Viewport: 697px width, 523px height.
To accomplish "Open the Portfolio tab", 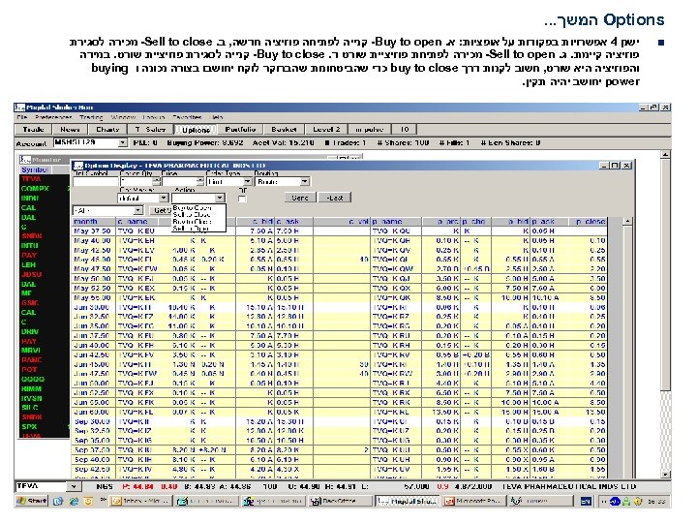I will click(240, 130).
